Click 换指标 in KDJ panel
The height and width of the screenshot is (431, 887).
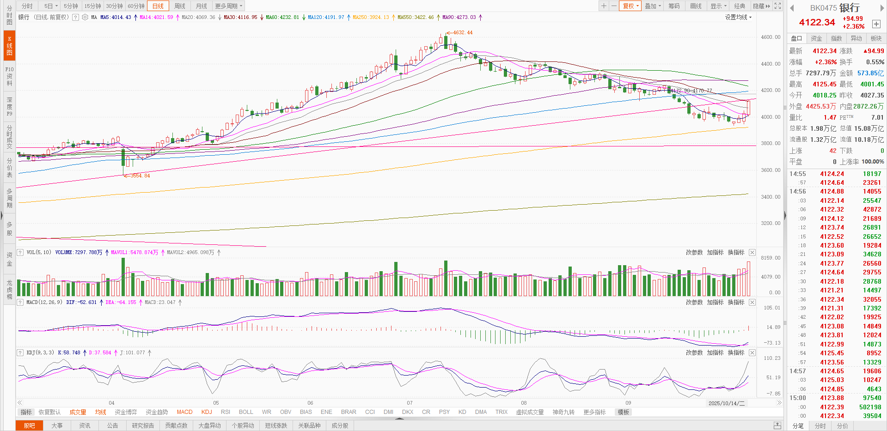point(736,352)
